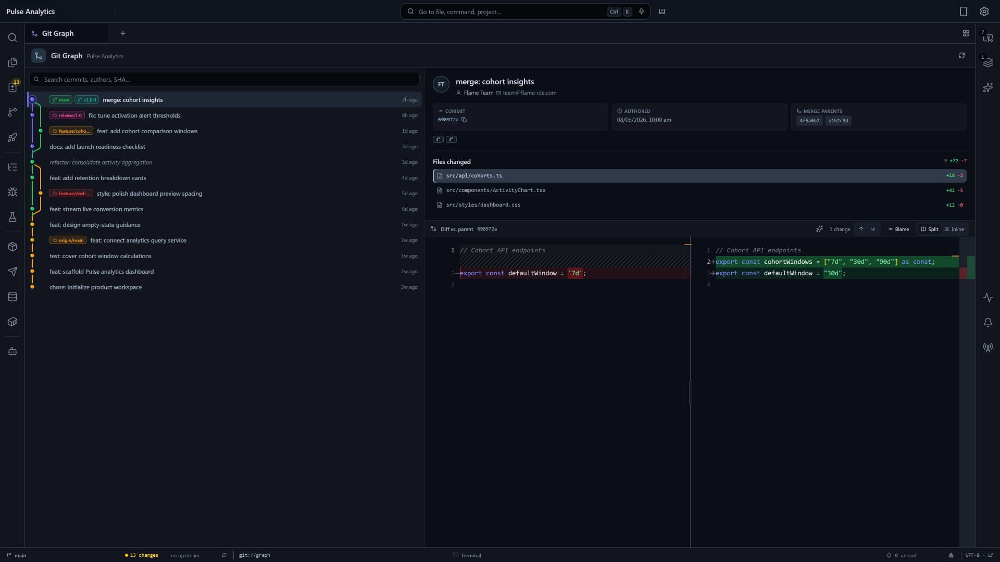Image resolution: width=1000 pixels, height=562 pixels.
Task: Open the testing flask icon in sidebar
Action: [x=12, y=217]
